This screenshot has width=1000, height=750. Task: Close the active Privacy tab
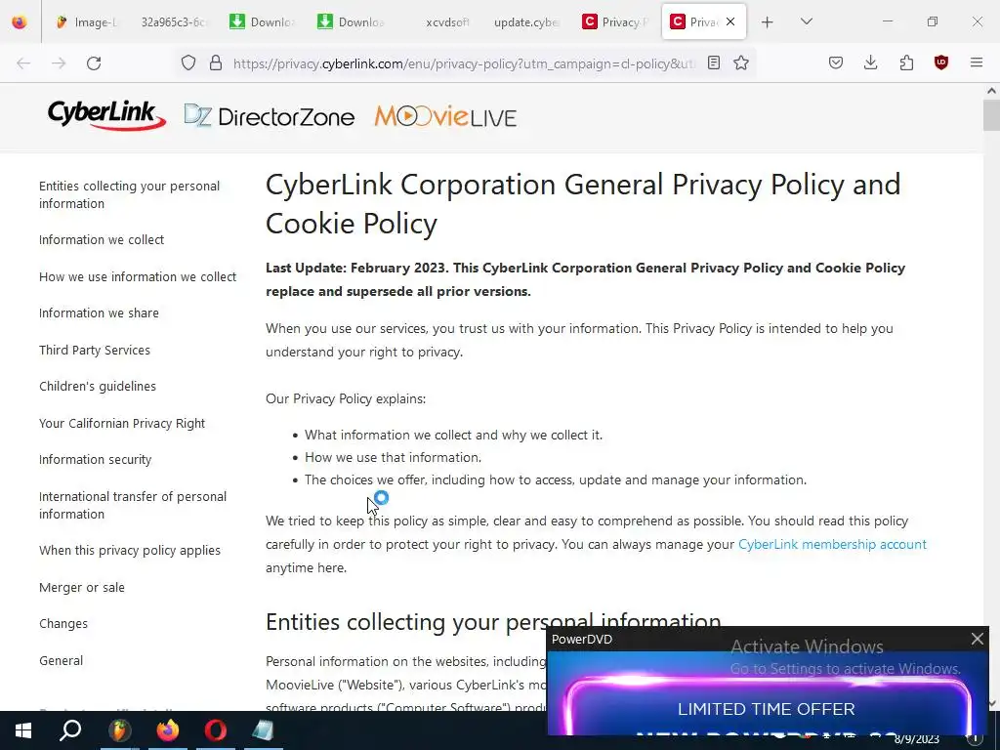pyautogui.click(x=730, y=21)
